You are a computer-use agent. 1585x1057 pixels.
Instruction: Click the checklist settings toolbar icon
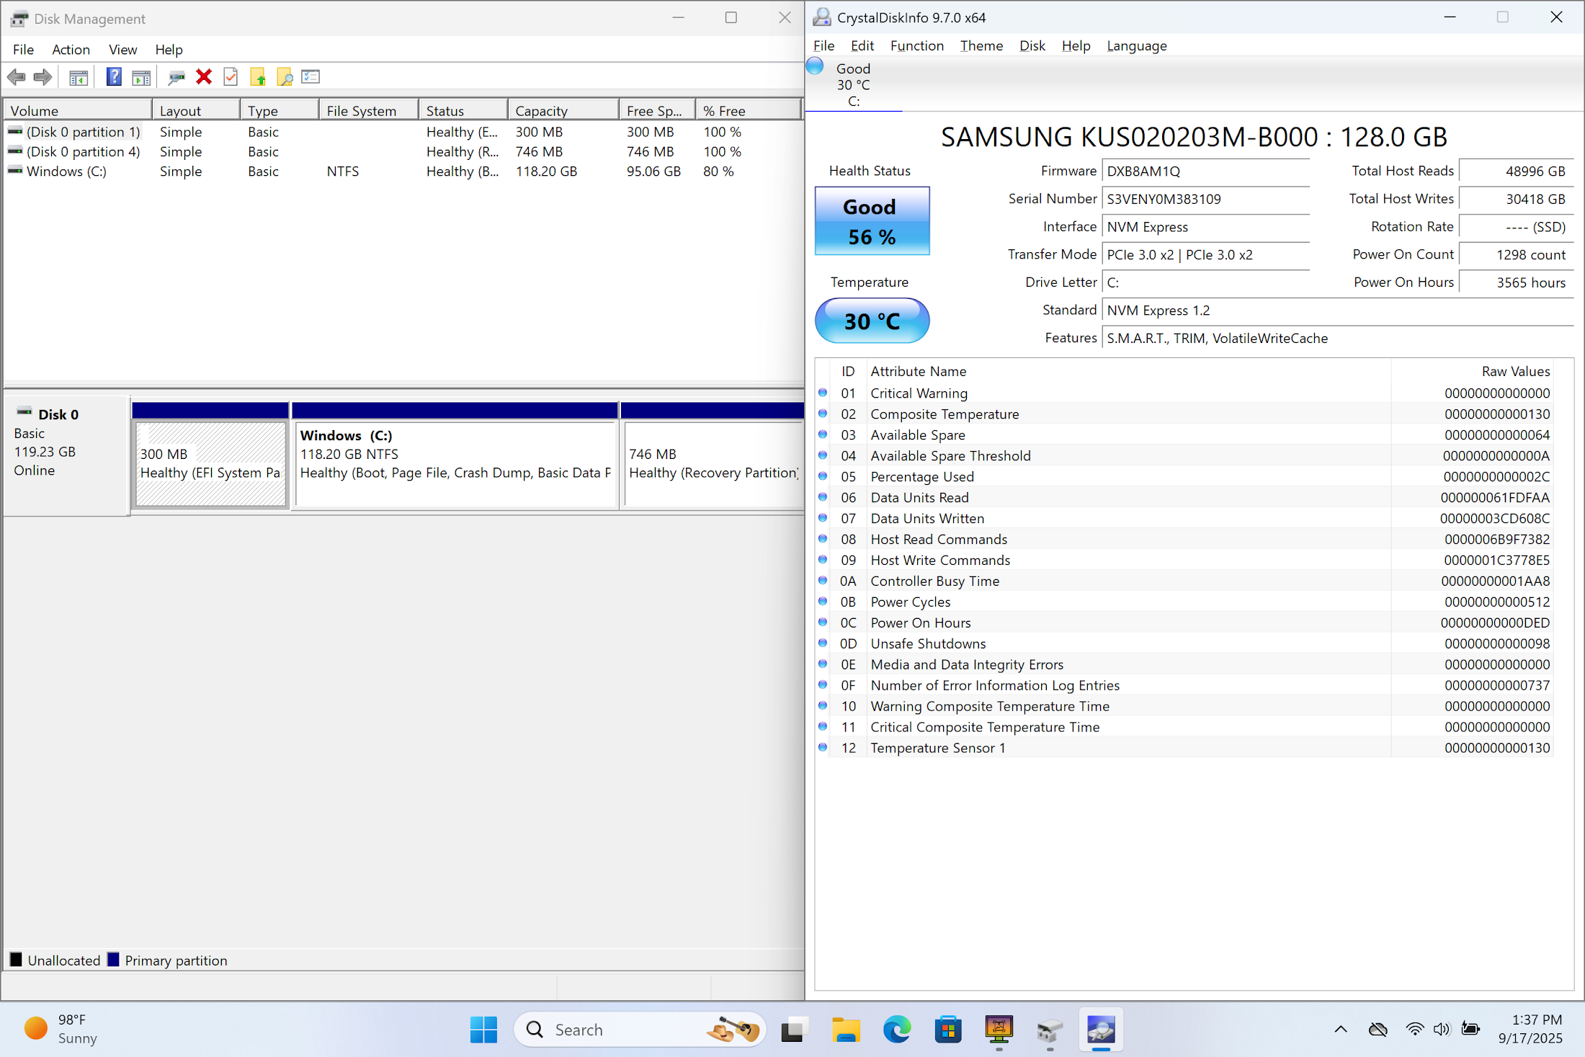311,76
